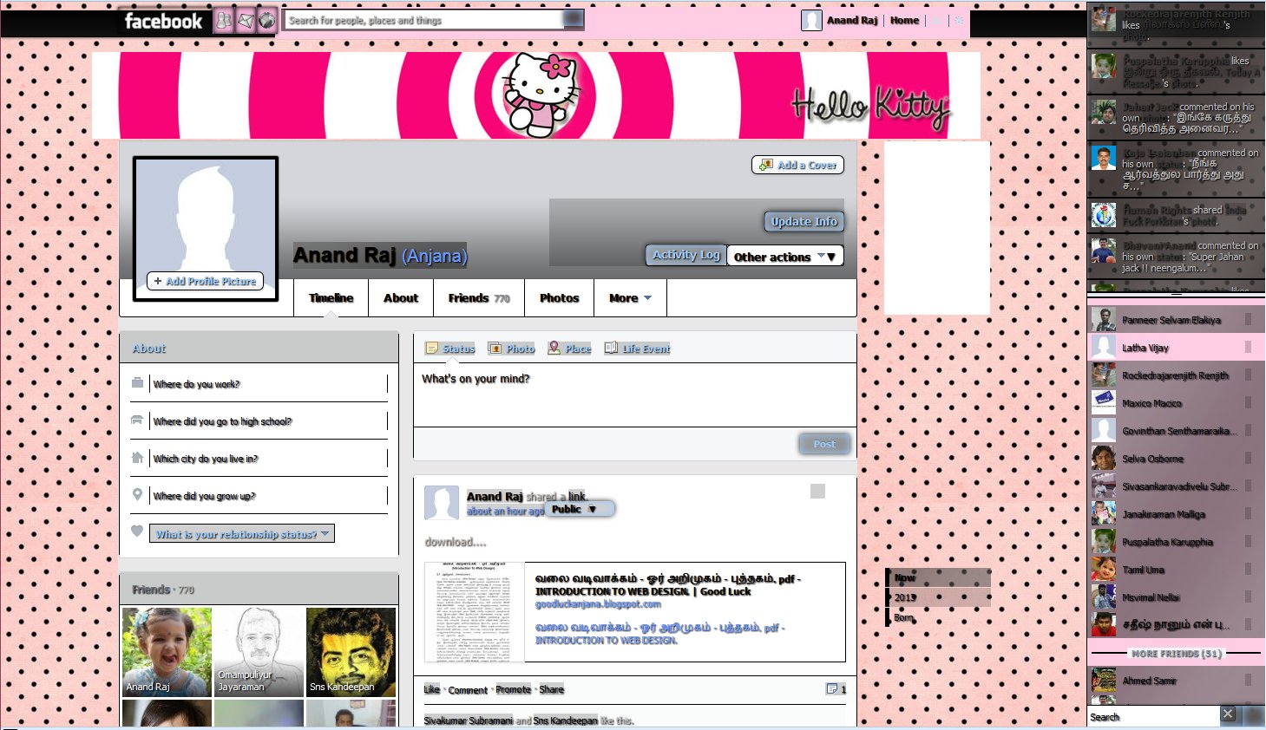The height and width of the screenshot is (730, 1266).
Task: Click the facebook logo
Action: tap(163, 21)
